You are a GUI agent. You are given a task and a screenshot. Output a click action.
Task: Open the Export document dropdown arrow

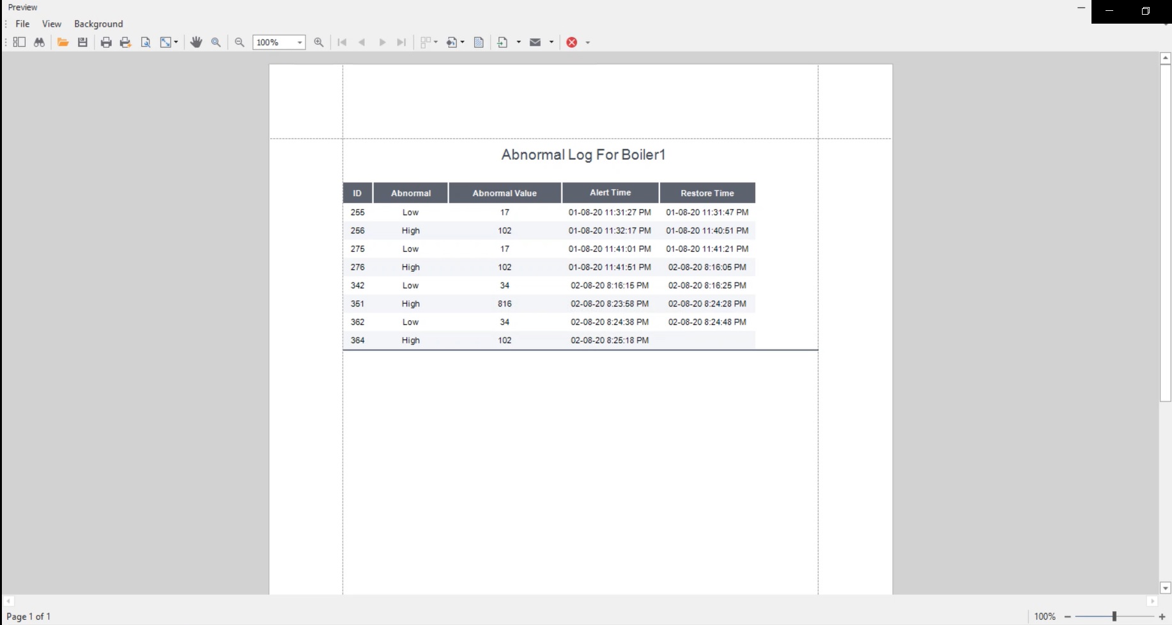tap(518, 42)
